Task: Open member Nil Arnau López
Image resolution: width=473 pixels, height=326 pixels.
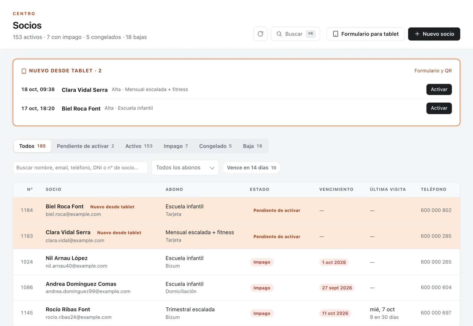Action: (x=67, y=258)
